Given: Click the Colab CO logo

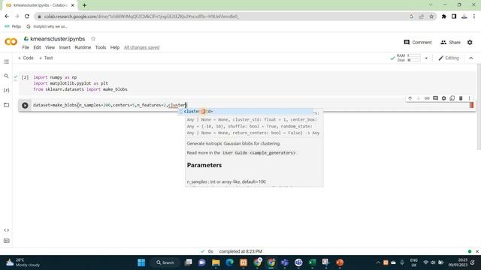Looking at the screenshot, I should pos(11,42).
